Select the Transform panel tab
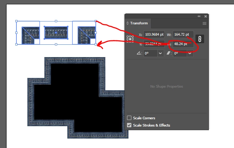 pyautogui.click(x=139, y=23)
